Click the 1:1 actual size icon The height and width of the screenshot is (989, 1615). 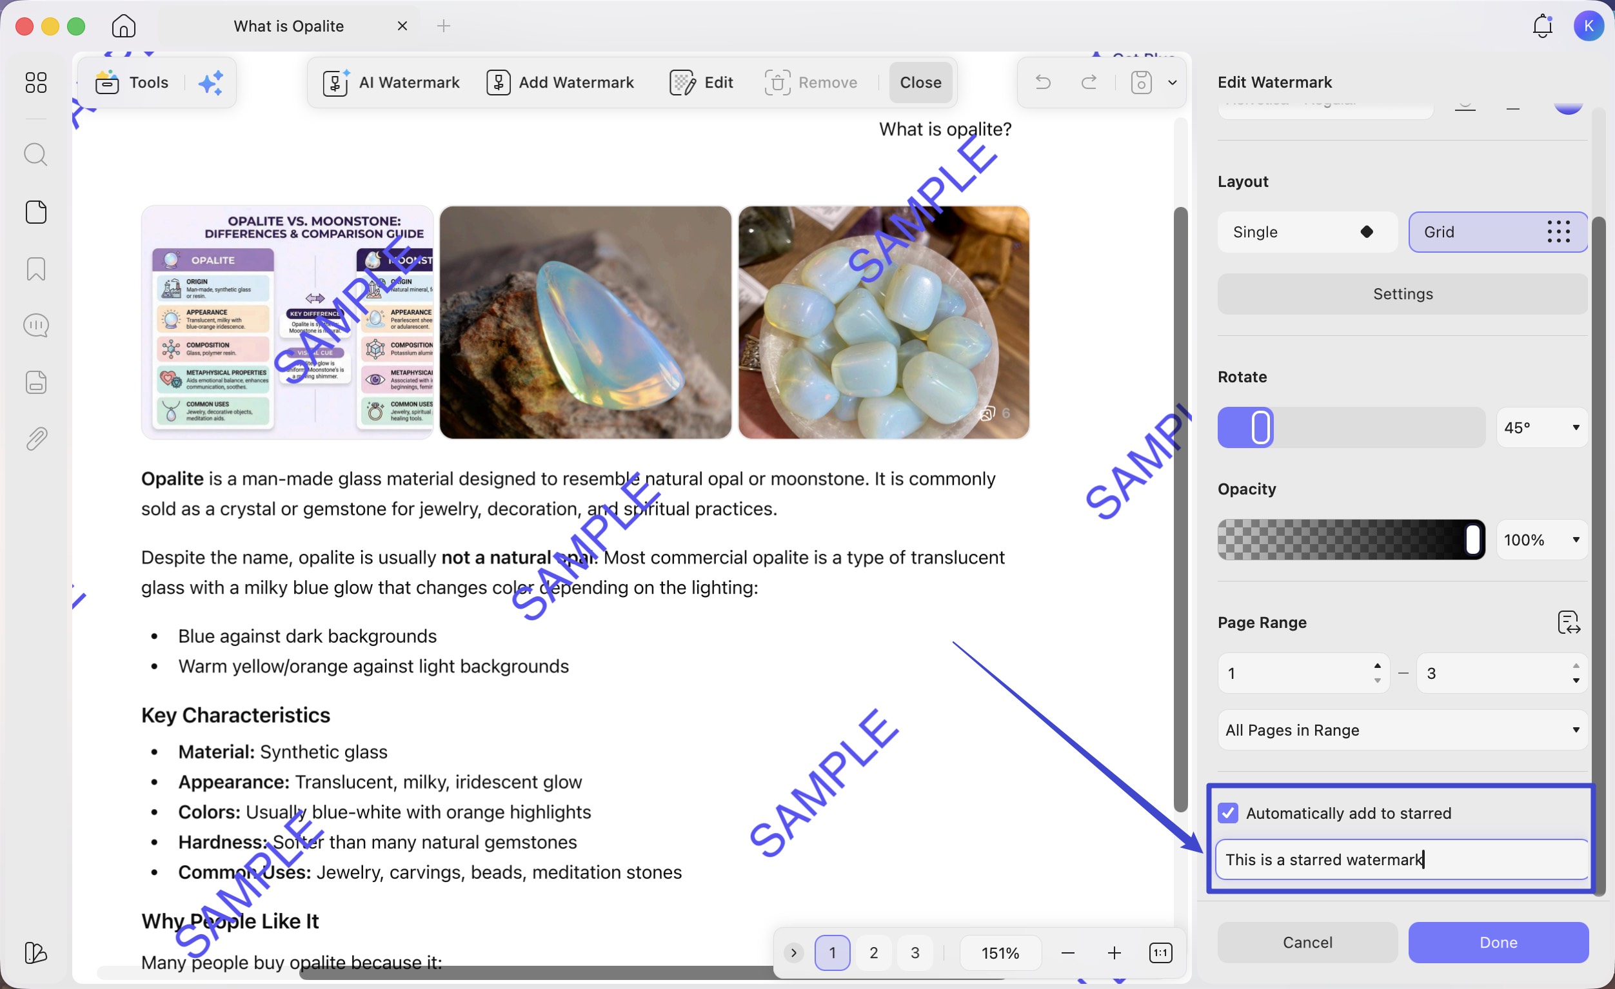point(1160,953)
